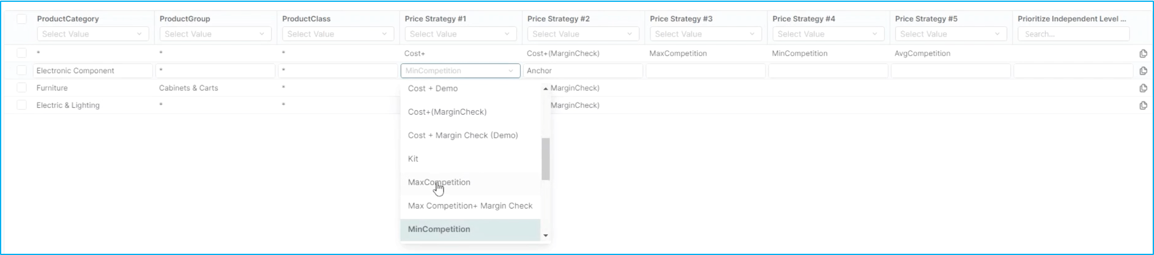The image size is (1154, 255).
Task: Choose Kit option in dropdown list
Action: point(414,159)
